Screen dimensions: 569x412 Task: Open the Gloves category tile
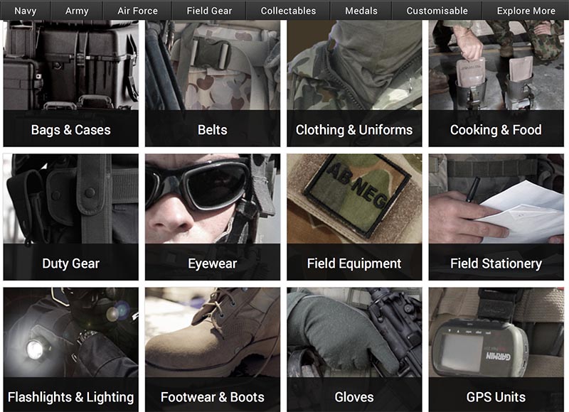coord(354,349)
